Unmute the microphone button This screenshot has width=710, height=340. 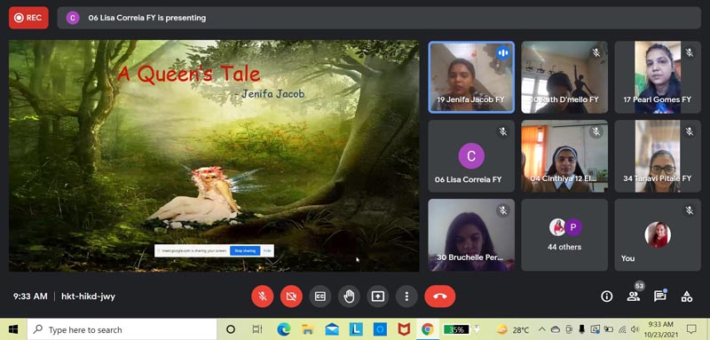263,297
